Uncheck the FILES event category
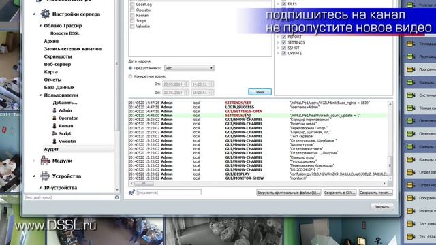Image resolution: width=436 pixels, height=245 pixels. click(x=284, y=4)
